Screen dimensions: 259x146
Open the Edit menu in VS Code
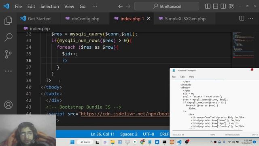click(31, 6)
